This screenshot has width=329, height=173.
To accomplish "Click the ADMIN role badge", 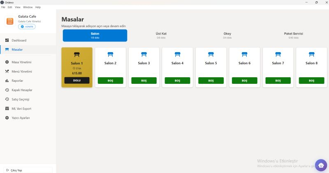I will pyautogui.click(x=27, y=27).
